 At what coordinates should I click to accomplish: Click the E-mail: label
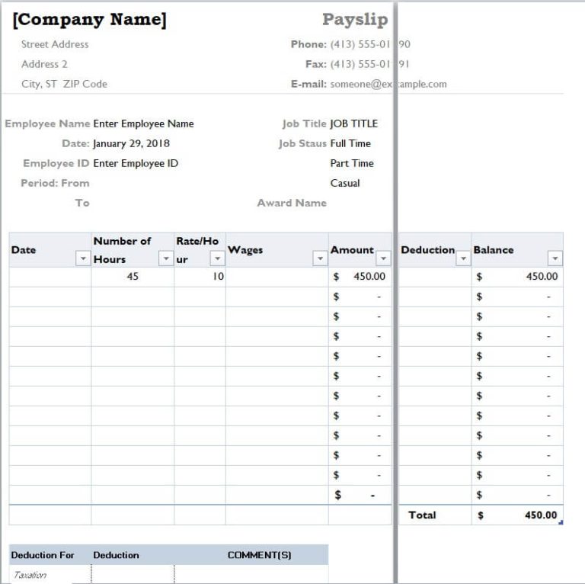[308, 84]
